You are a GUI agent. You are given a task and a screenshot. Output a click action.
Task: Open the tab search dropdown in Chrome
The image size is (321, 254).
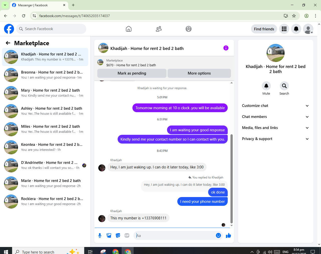(5, 5)
